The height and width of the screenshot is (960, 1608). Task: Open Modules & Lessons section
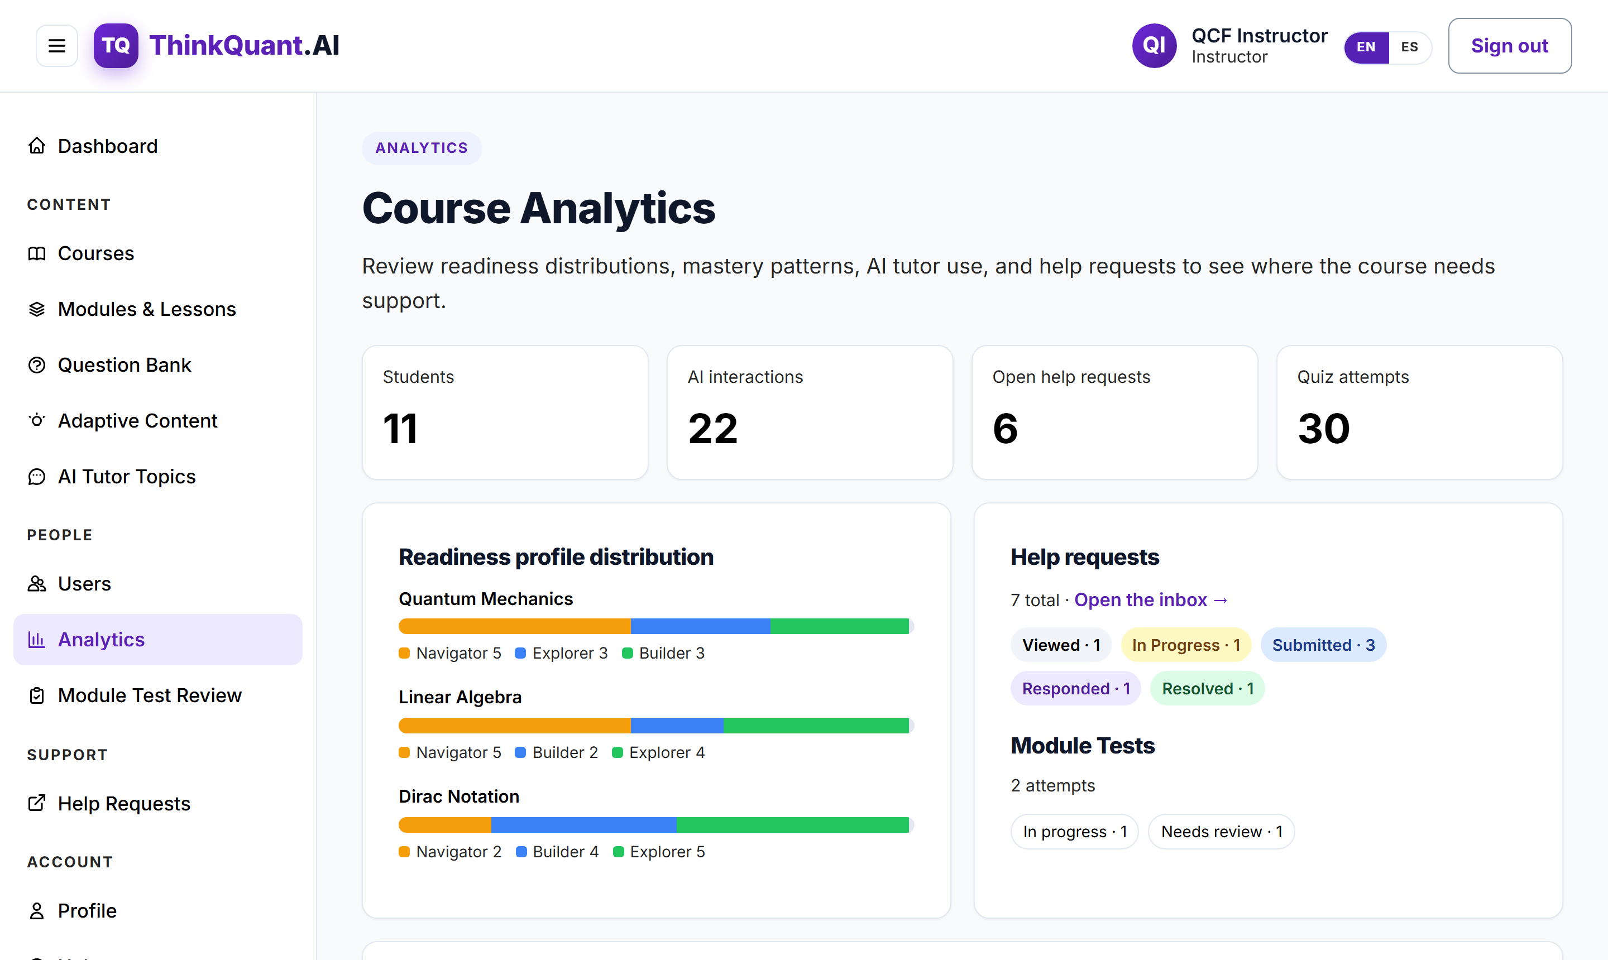(x=158, y=309)
